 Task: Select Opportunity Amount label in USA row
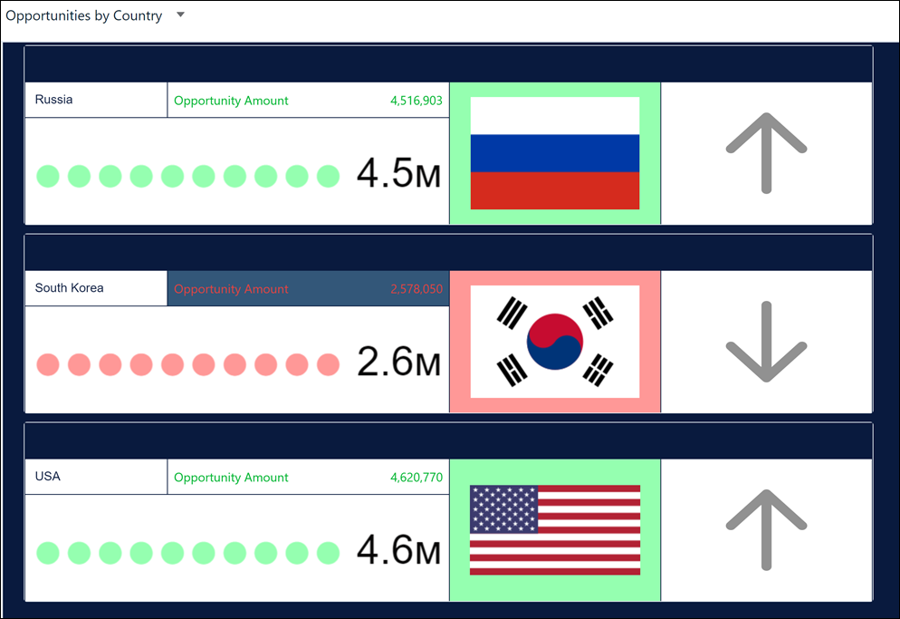click(x=231, y=478)
